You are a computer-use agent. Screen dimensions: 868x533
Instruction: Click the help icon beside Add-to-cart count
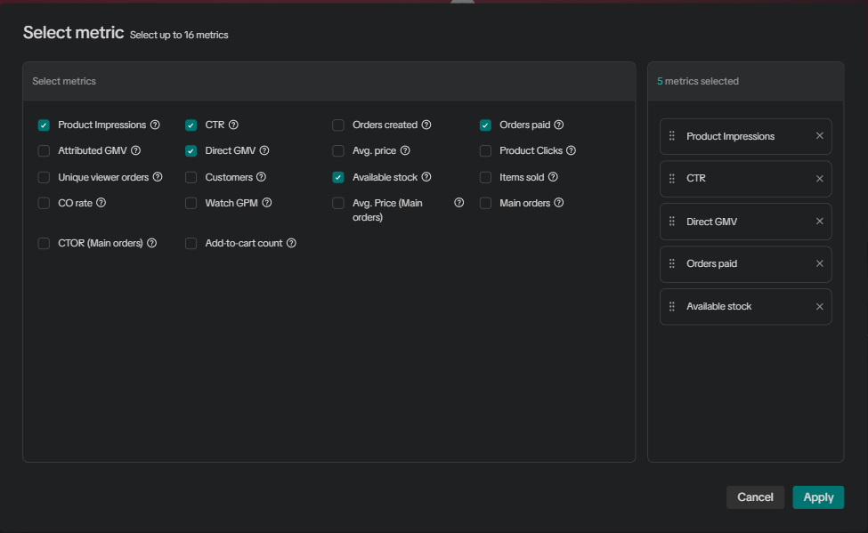(291, 243)
